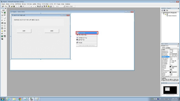
Task: Click the Properties list vertical scrollbar
Action: pyautogui.click(x=178, y=63)
